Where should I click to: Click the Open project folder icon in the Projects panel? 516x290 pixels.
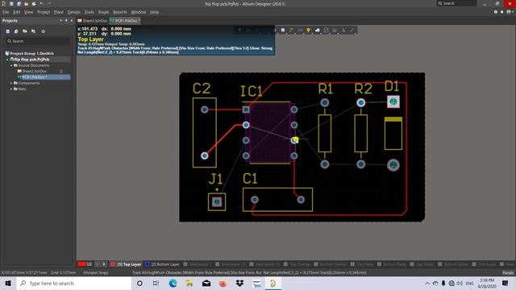point(25,31)
